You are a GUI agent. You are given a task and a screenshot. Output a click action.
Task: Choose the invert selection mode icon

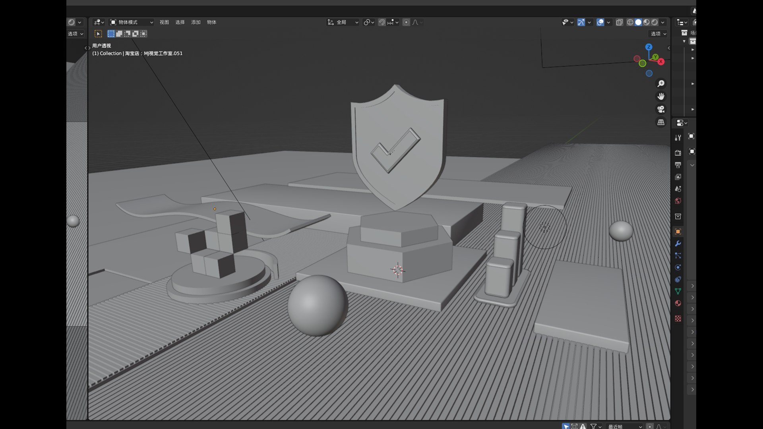click(135, 34)
